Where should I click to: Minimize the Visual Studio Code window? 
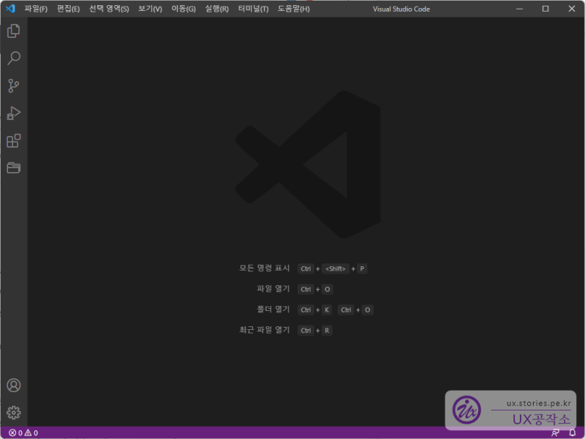tap(519, 9)
